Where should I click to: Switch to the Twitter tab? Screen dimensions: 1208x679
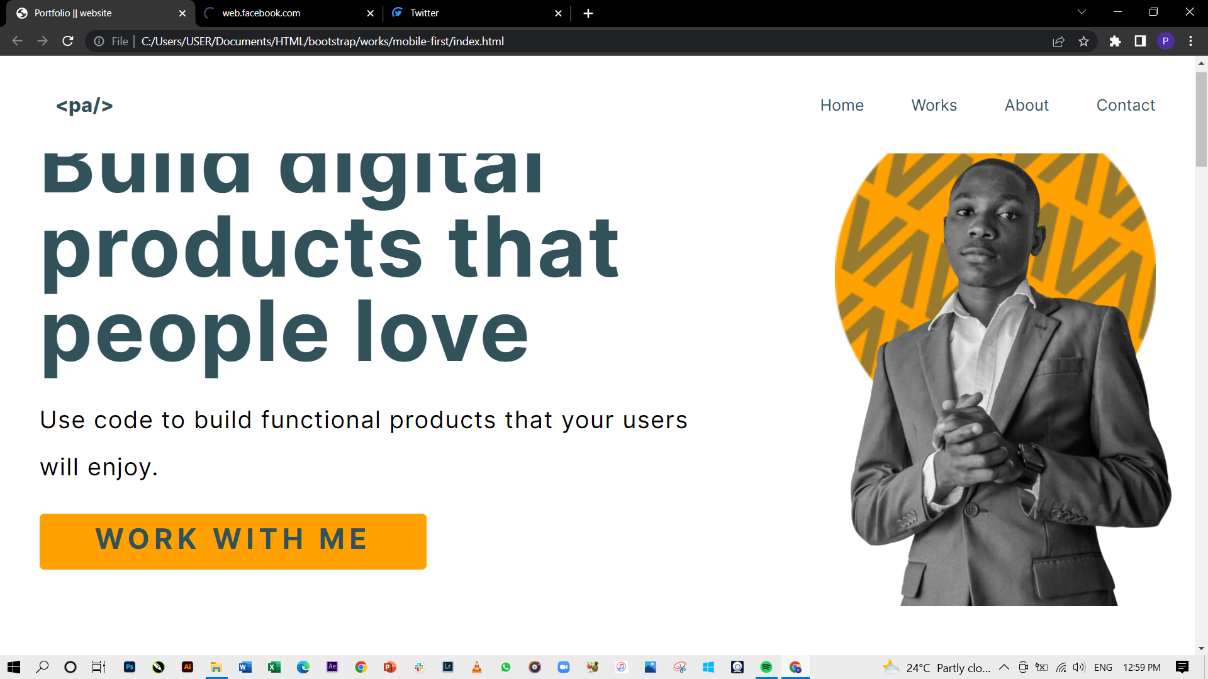coord(423,13)
